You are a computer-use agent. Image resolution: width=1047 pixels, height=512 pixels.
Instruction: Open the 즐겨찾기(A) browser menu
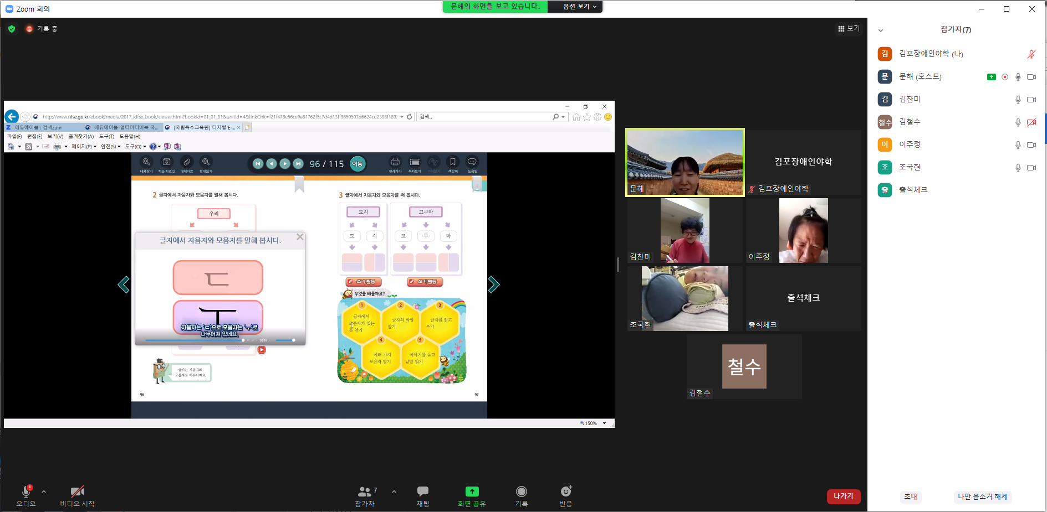point(81,136)
